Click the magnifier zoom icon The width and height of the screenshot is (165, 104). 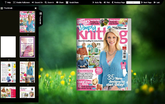[46, 2]
